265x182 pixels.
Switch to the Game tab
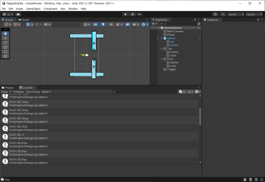[24, 20]
